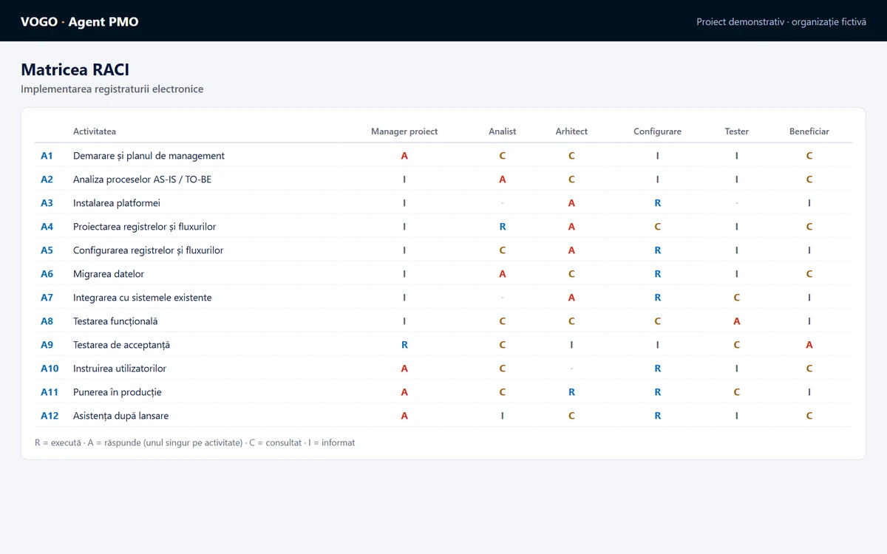The width and height of the screenshot is (887, 554).
Task: Select Arhitect's R in Punerea în producție row
Action: (571, 392)
